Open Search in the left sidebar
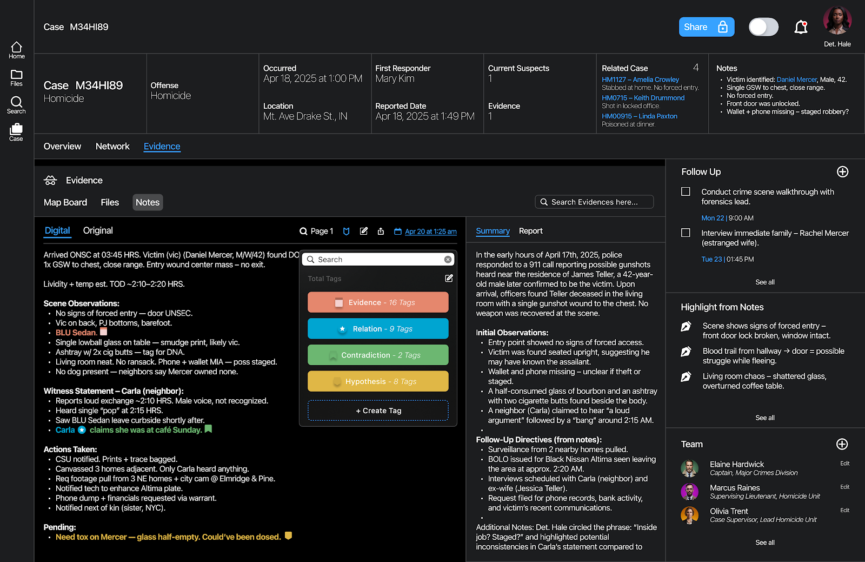Screen dimensions: 865x562 pos(16,105)
